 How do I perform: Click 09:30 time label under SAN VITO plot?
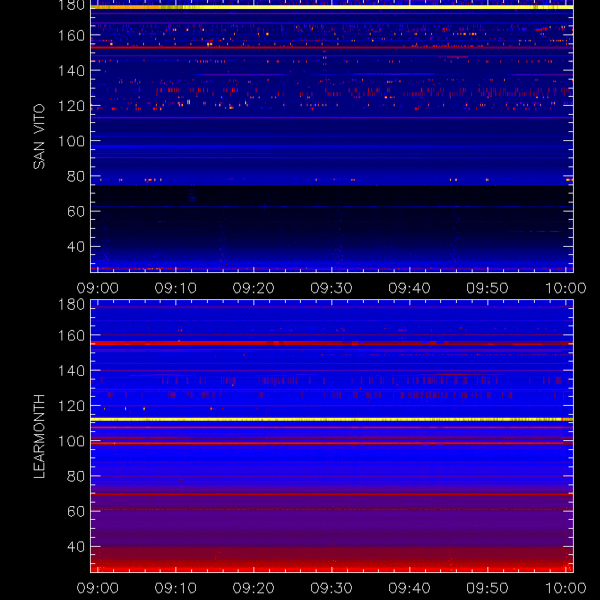coord(331,288)
